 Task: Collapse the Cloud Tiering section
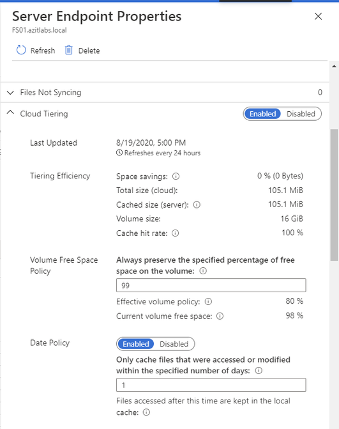pos(10,112)
